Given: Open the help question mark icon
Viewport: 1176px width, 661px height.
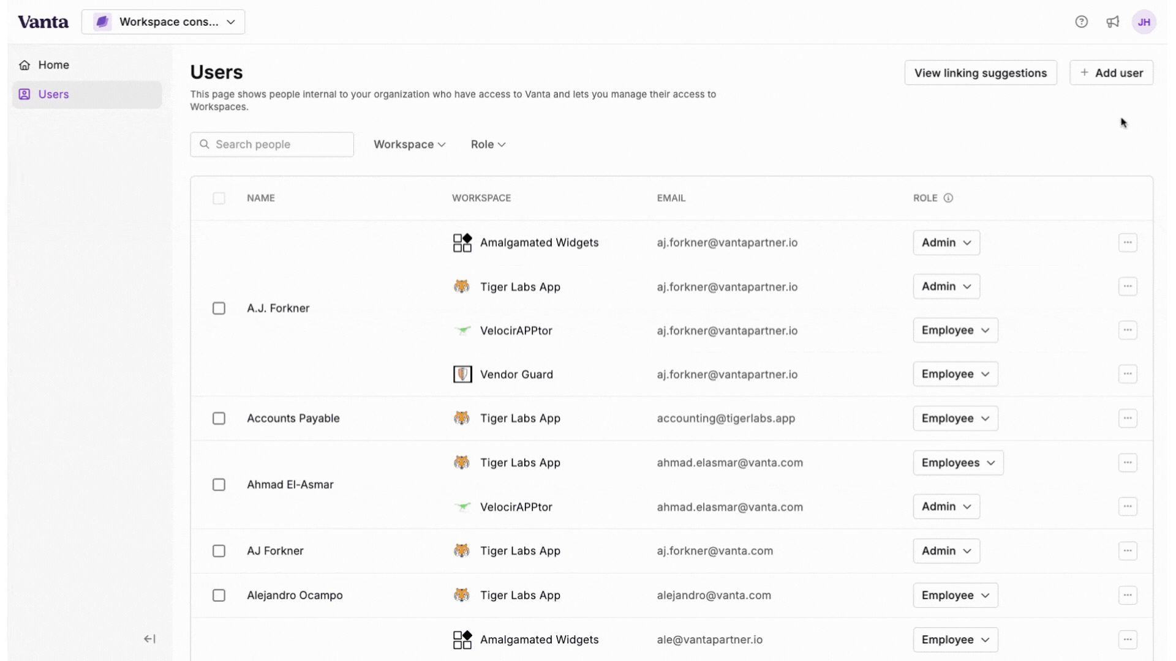Looking at the screenshot, I should coord(1081,22).
